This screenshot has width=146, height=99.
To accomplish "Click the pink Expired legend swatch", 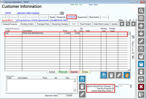I will [x=74, y=72].
